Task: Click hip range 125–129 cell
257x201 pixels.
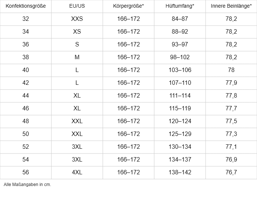Action: pyautogui.click(x=180, y=134)
